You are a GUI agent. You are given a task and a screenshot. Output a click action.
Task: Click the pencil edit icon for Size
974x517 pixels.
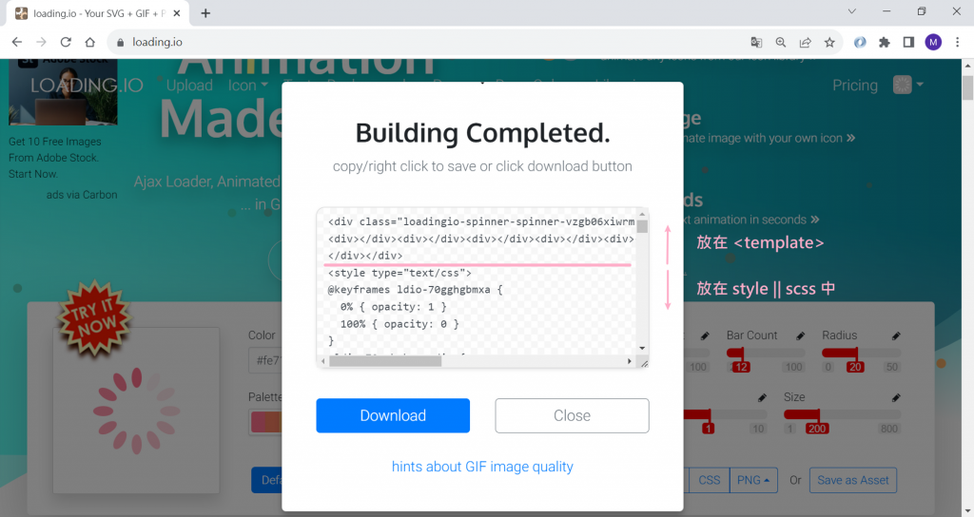[896, 397]
